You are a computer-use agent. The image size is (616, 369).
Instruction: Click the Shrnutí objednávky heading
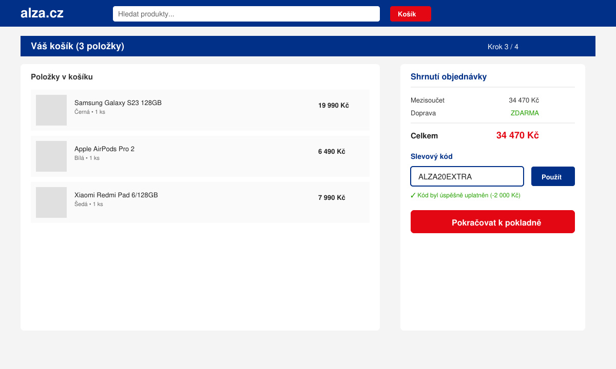coord(449,77)
